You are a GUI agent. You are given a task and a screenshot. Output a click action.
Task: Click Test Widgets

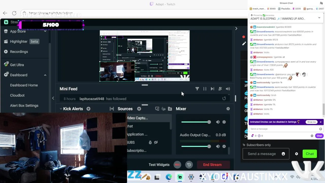159,165
